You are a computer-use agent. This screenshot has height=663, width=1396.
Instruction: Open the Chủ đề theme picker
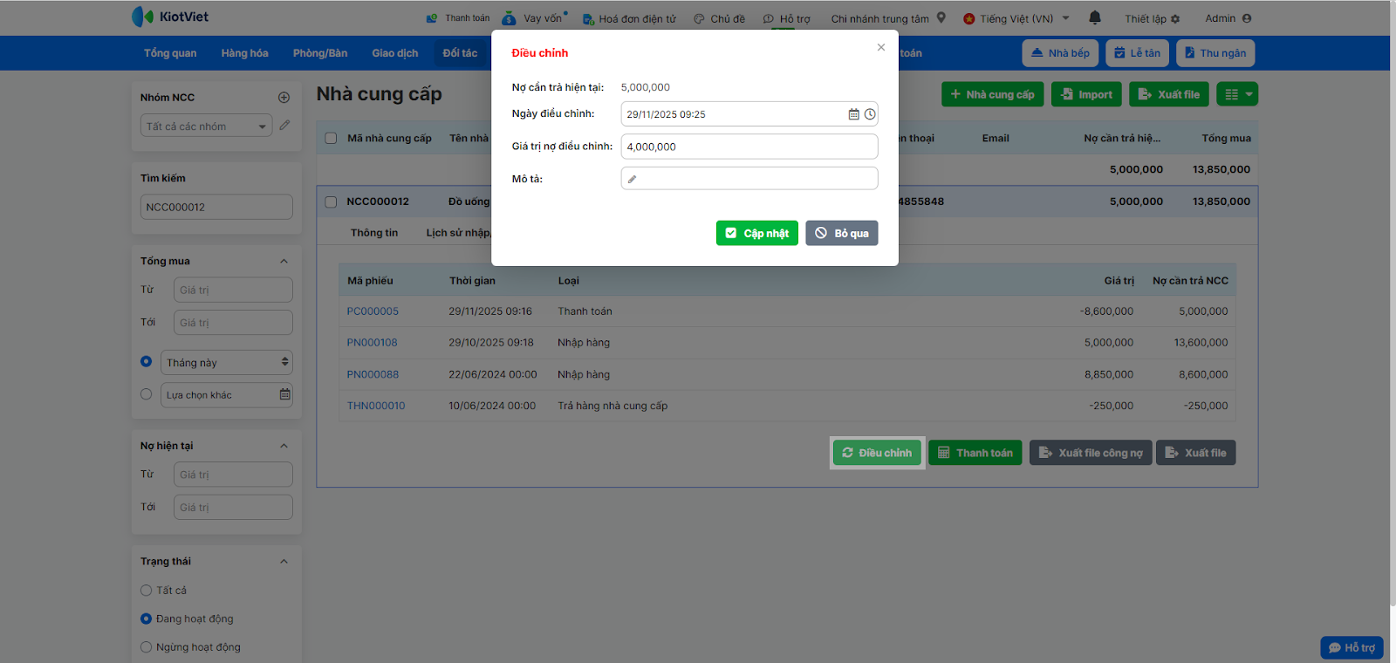pos(720,18)
